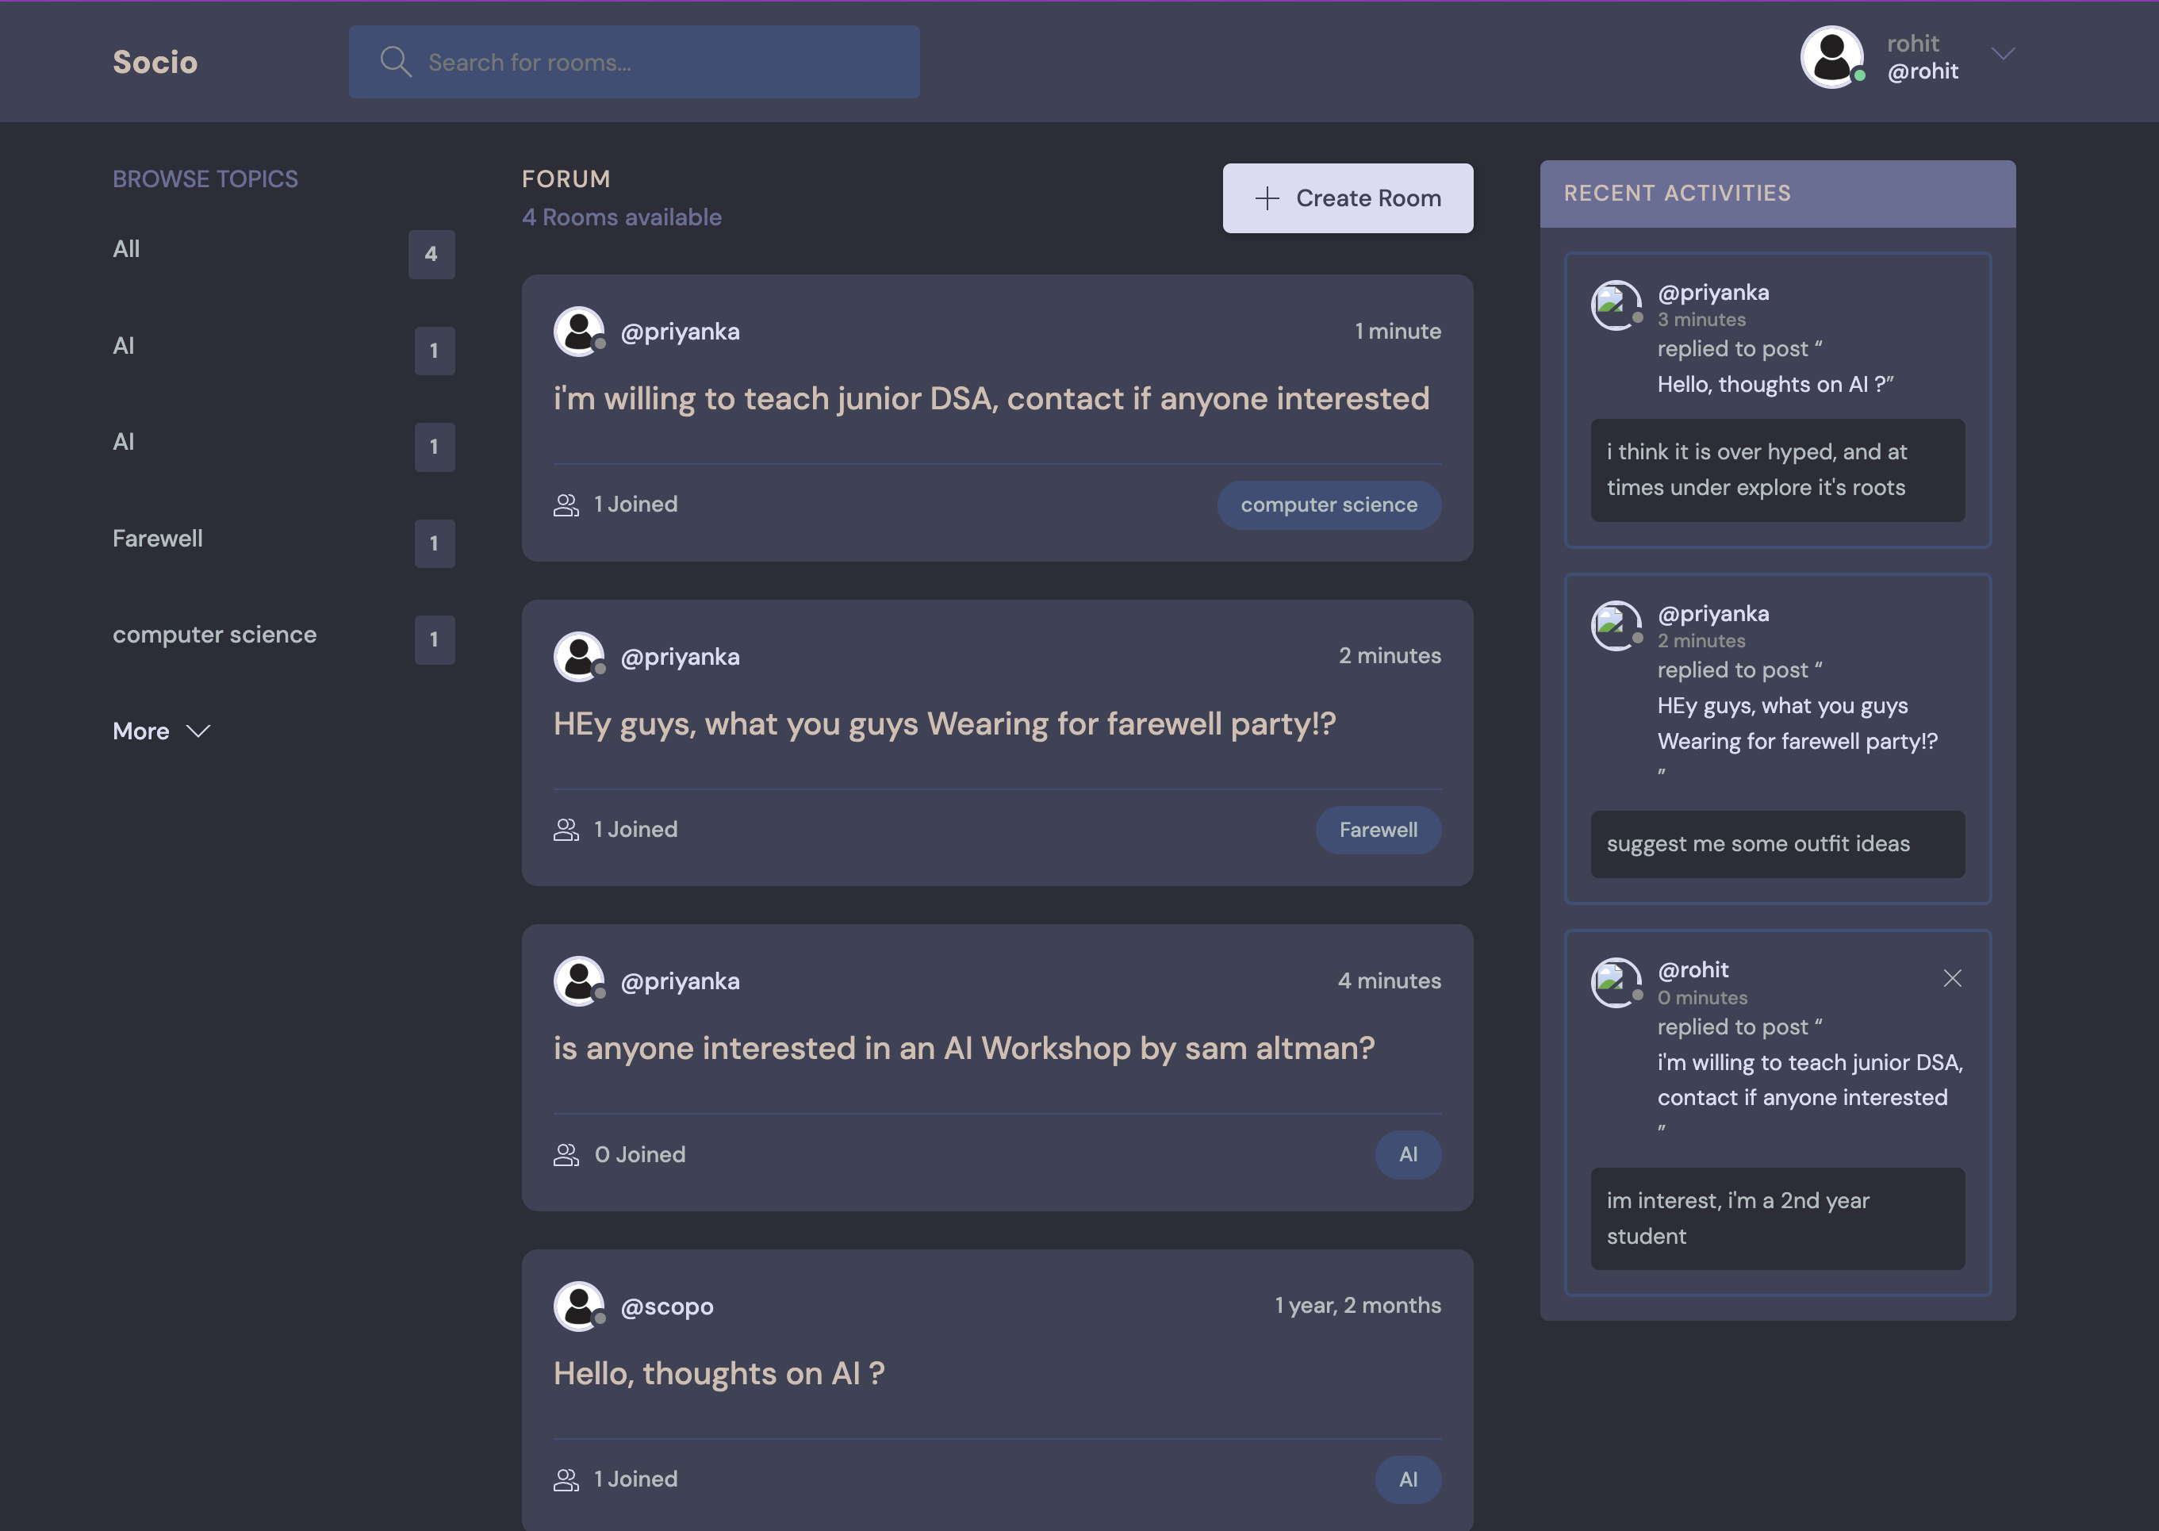Viewport: 2159px width, 1531px height.
Task: Open @scopo's avatar on the AI thoughts post
Action: 579,1306
